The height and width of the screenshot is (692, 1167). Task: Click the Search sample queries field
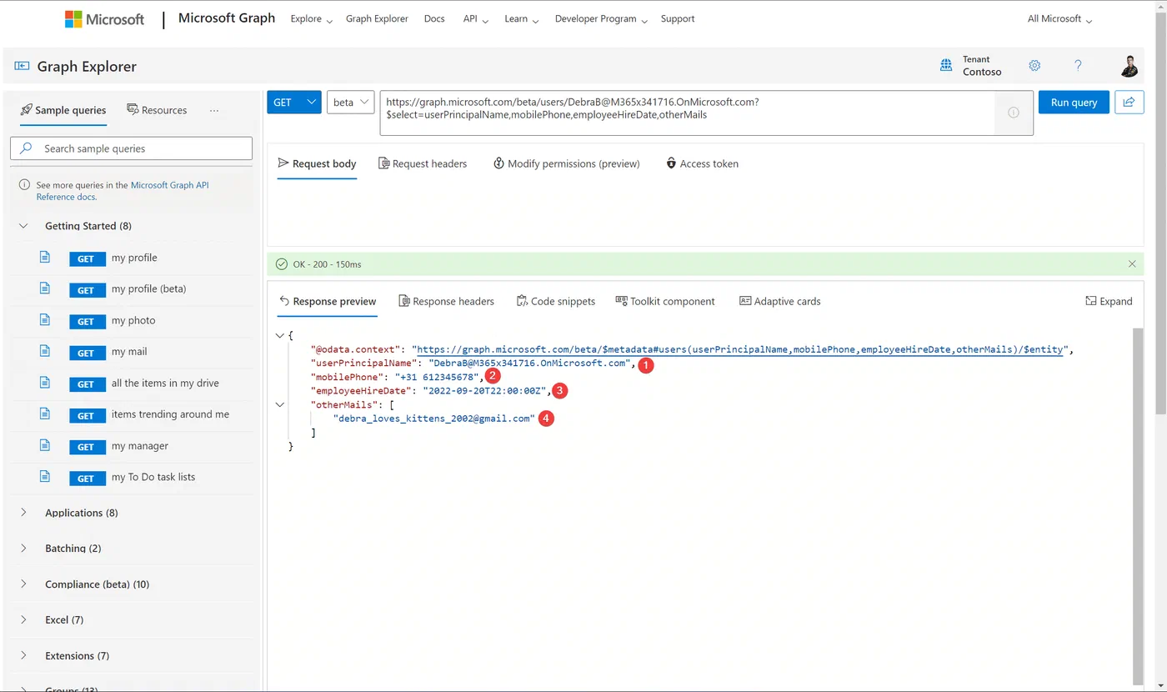131,148
